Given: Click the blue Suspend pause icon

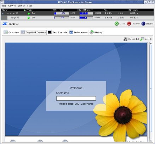Looking at the screenshot, I should (143, 24).
